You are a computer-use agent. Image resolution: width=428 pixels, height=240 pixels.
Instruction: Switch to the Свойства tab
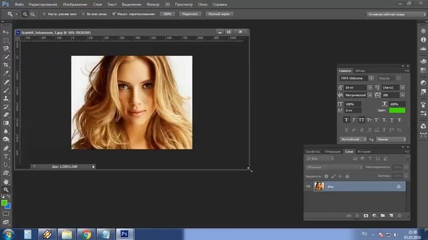[313, 151]
